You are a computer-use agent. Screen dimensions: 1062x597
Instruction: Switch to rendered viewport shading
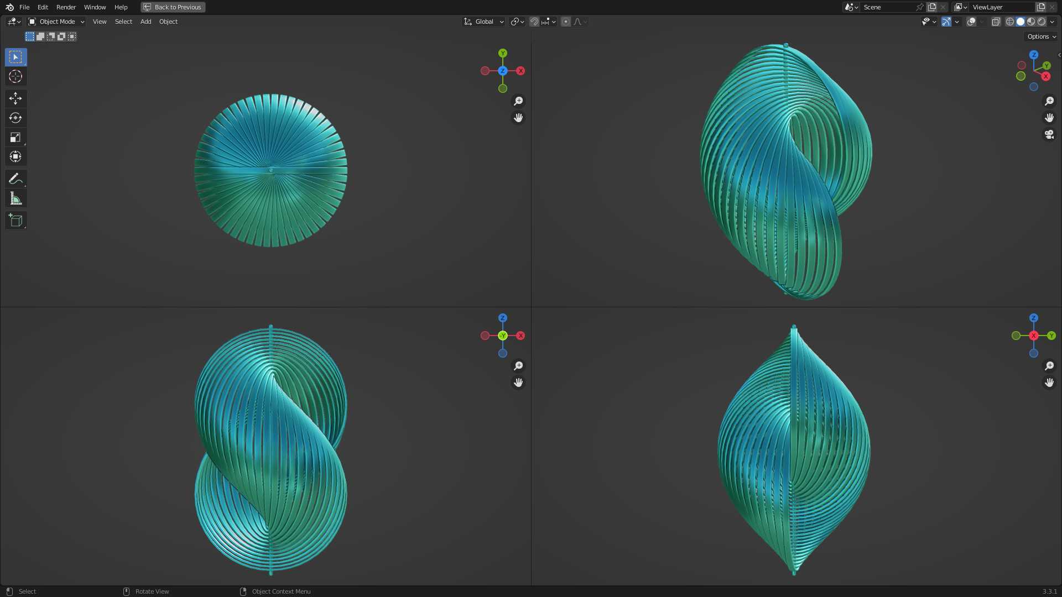pyautogui.click(x=1042, y=22)
